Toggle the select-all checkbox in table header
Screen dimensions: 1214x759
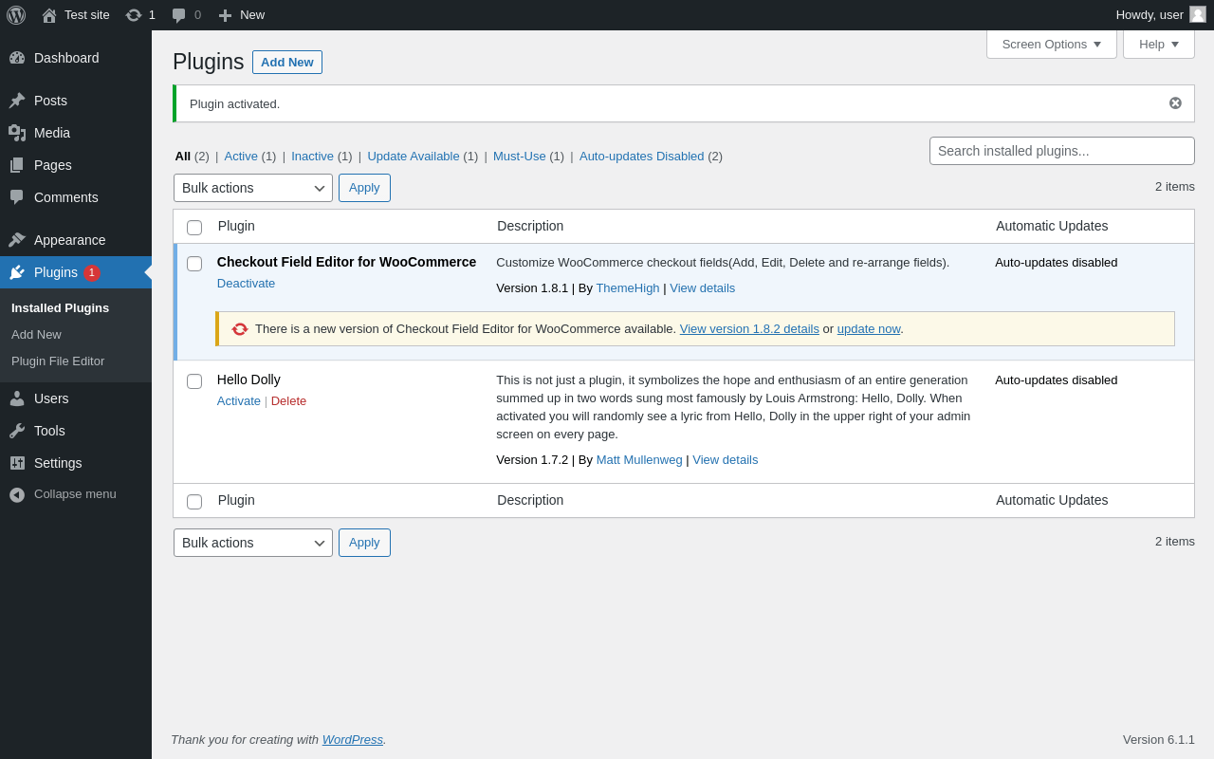[194, 228]
